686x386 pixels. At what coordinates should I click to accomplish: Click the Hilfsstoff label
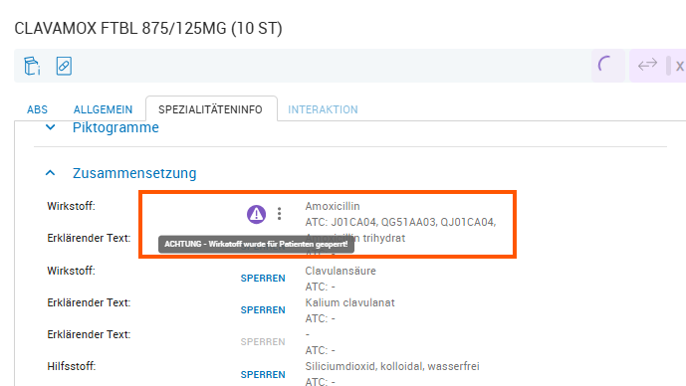coord(72,366)
